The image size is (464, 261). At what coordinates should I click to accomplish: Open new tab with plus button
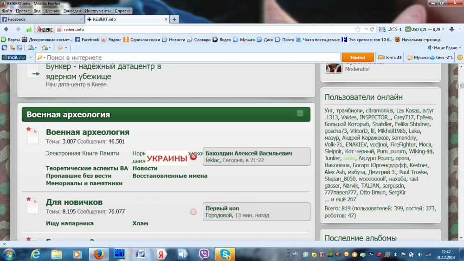click(x=174, y=19)
